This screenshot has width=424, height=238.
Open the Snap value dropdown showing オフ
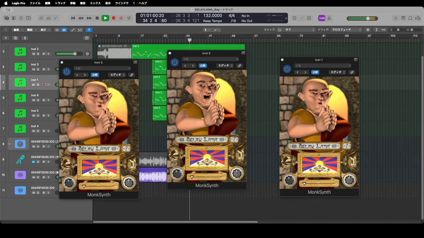(x=300, y=30)
